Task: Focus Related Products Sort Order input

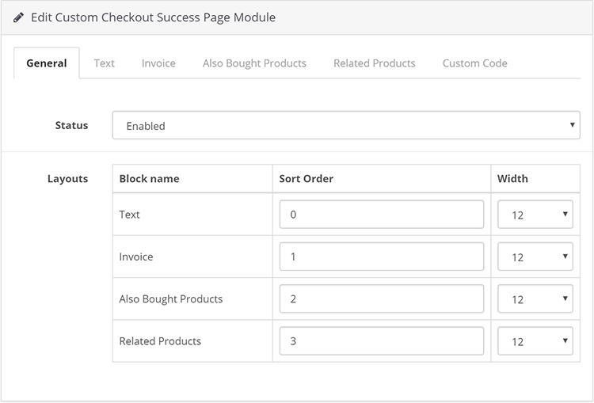Action: pos(382,341)
